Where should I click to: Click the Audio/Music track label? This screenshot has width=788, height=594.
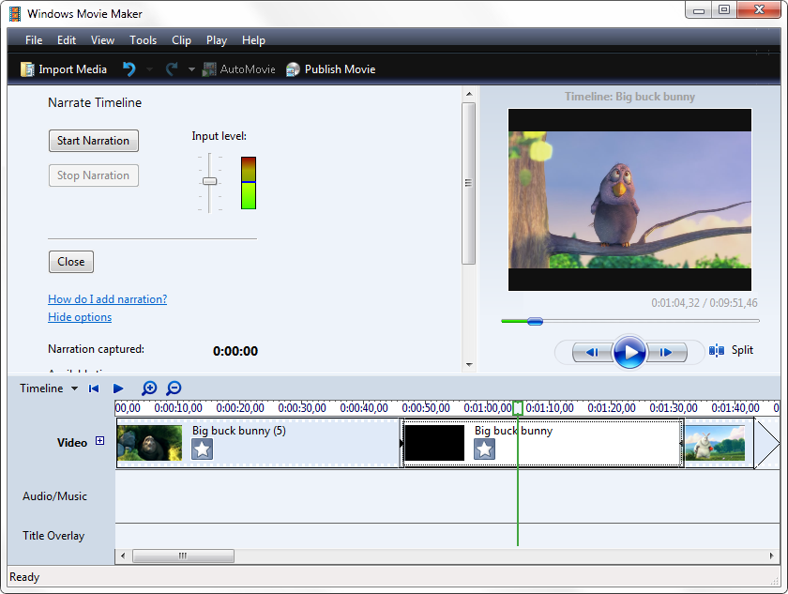[x=54, y=496]
